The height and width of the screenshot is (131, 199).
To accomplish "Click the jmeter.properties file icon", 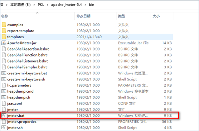I will point(4,122).
